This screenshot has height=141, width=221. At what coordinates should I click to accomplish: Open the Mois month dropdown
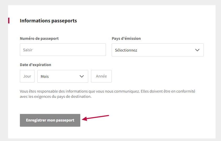63,76
